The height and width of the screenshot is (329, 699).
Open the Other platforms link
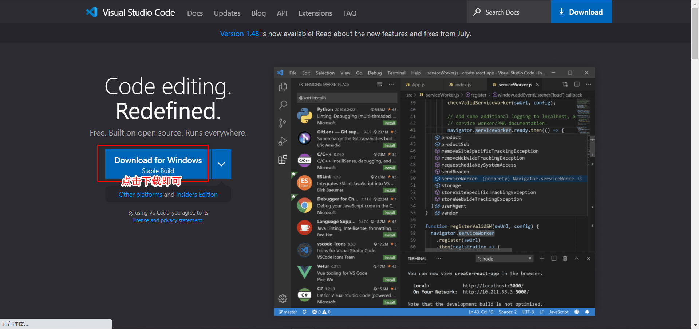pos(140,195)
